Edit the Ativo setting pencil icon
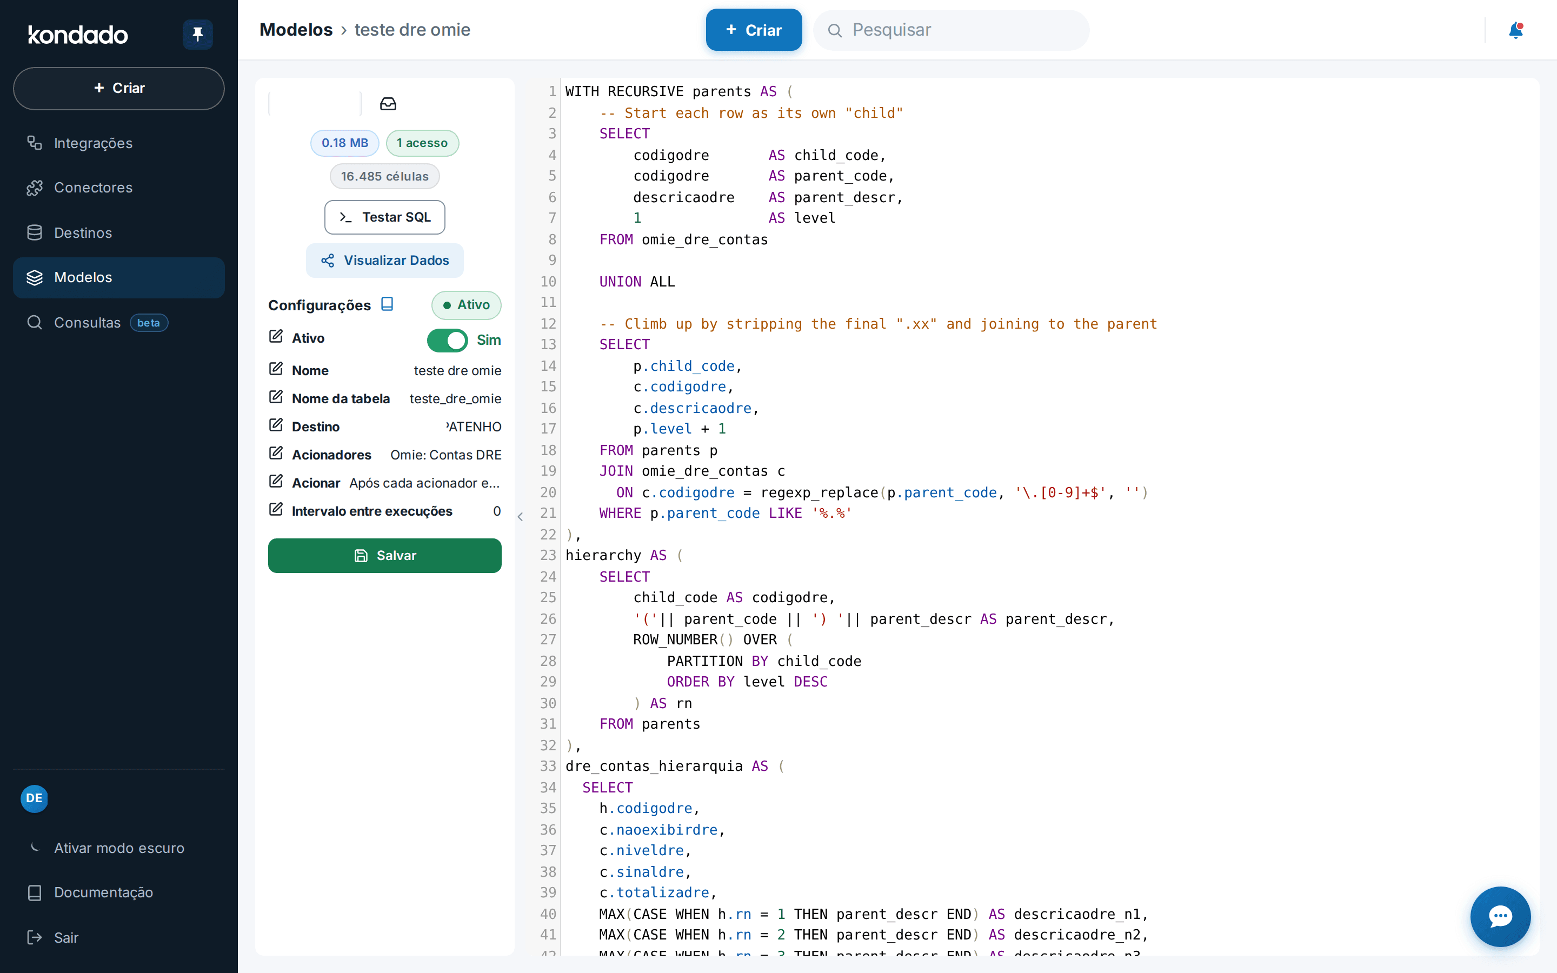The width and height of the screenshot is (1557, 973). click(x=276, y=337)
